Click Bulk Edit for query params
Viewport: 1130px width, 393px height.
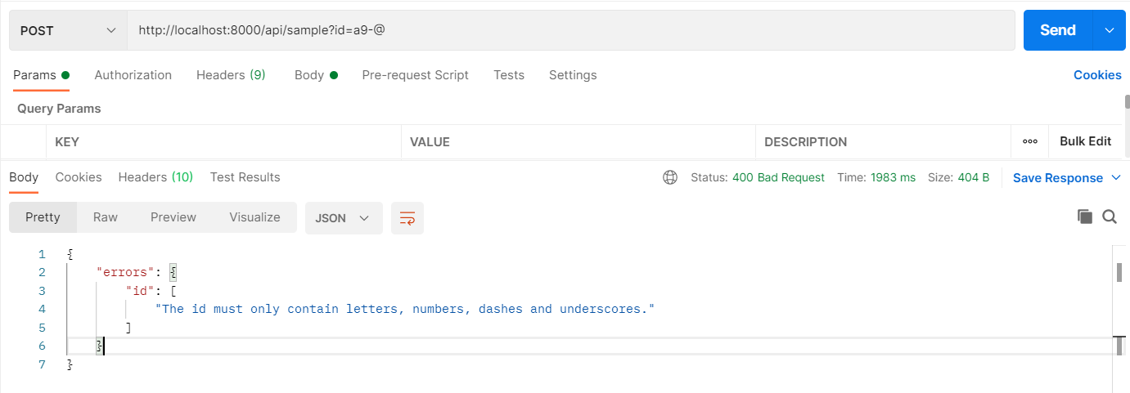coord(1085,141)
